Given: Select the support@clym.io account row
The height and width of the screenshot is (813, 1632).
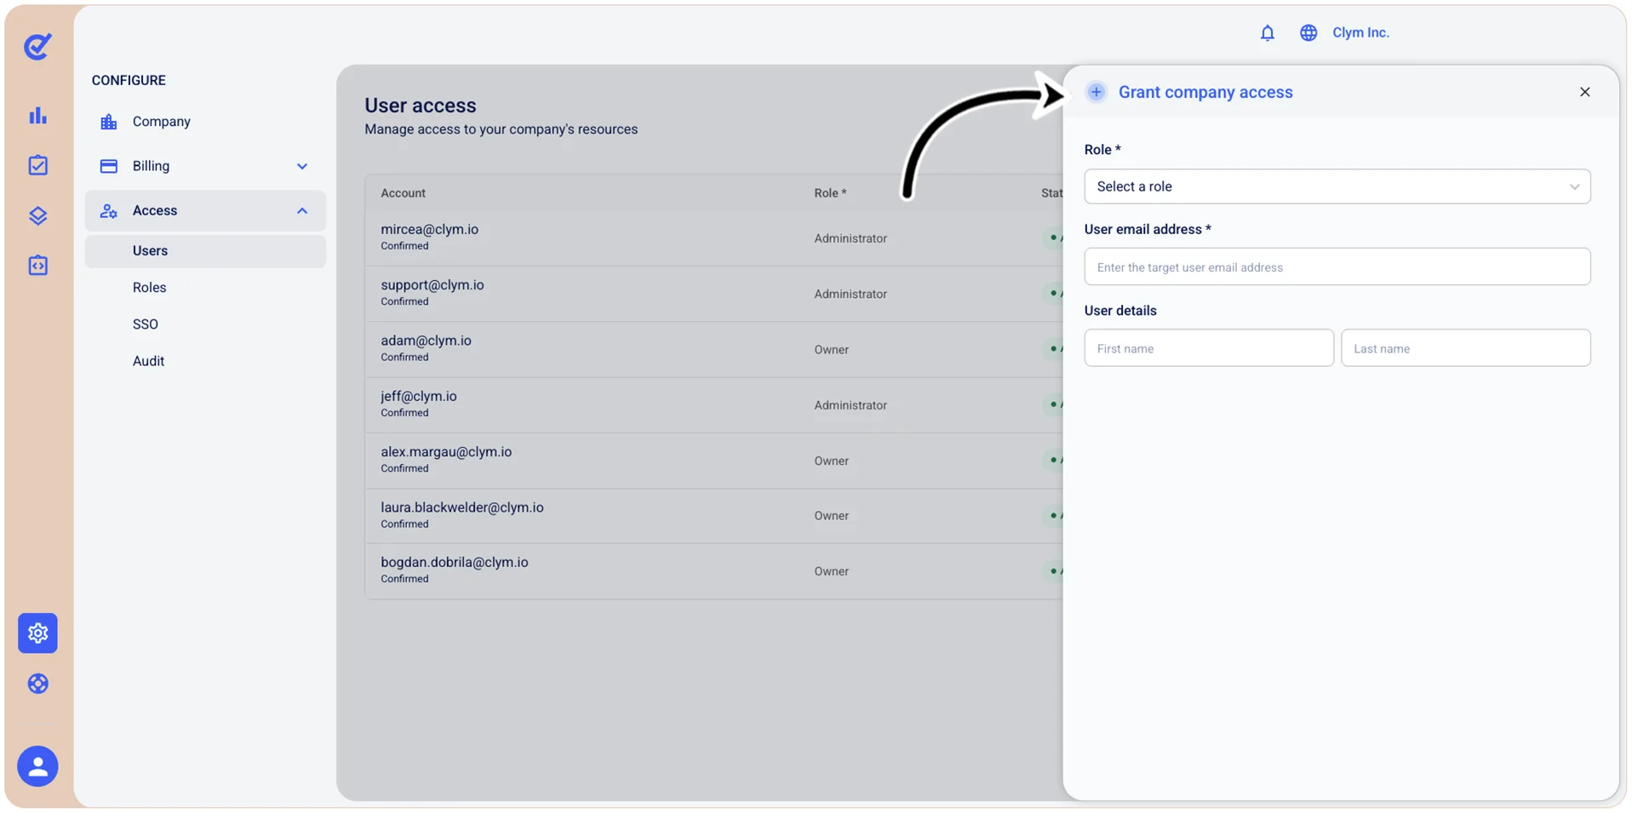Looking at the screenshot, I should (x=713, y=294).
